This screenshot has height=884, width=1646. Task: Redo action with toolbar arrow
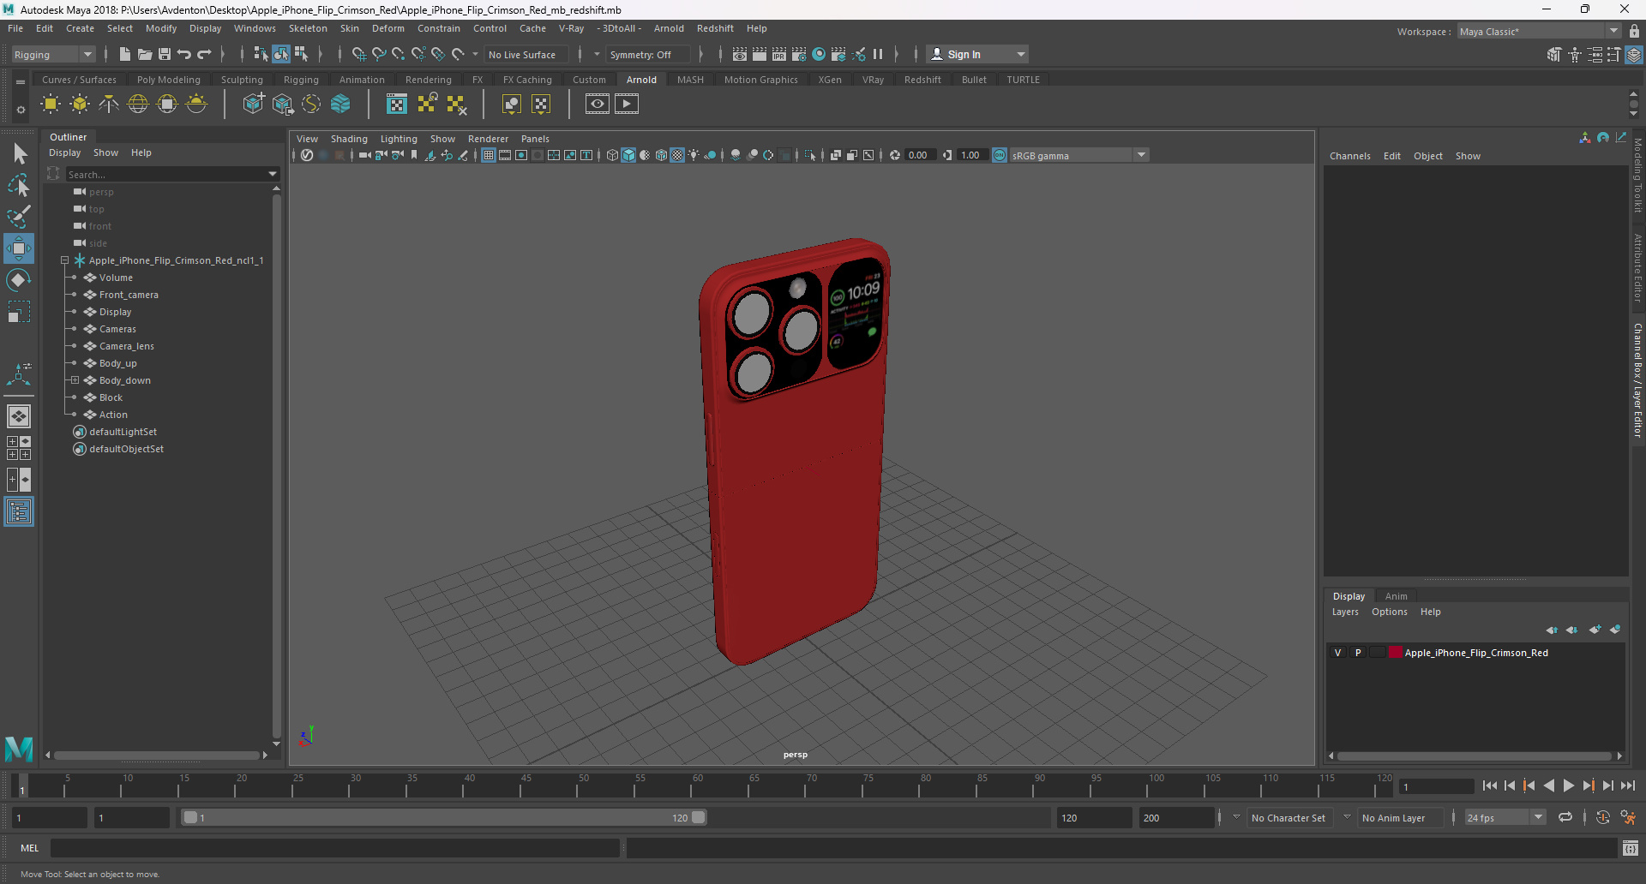204,54
